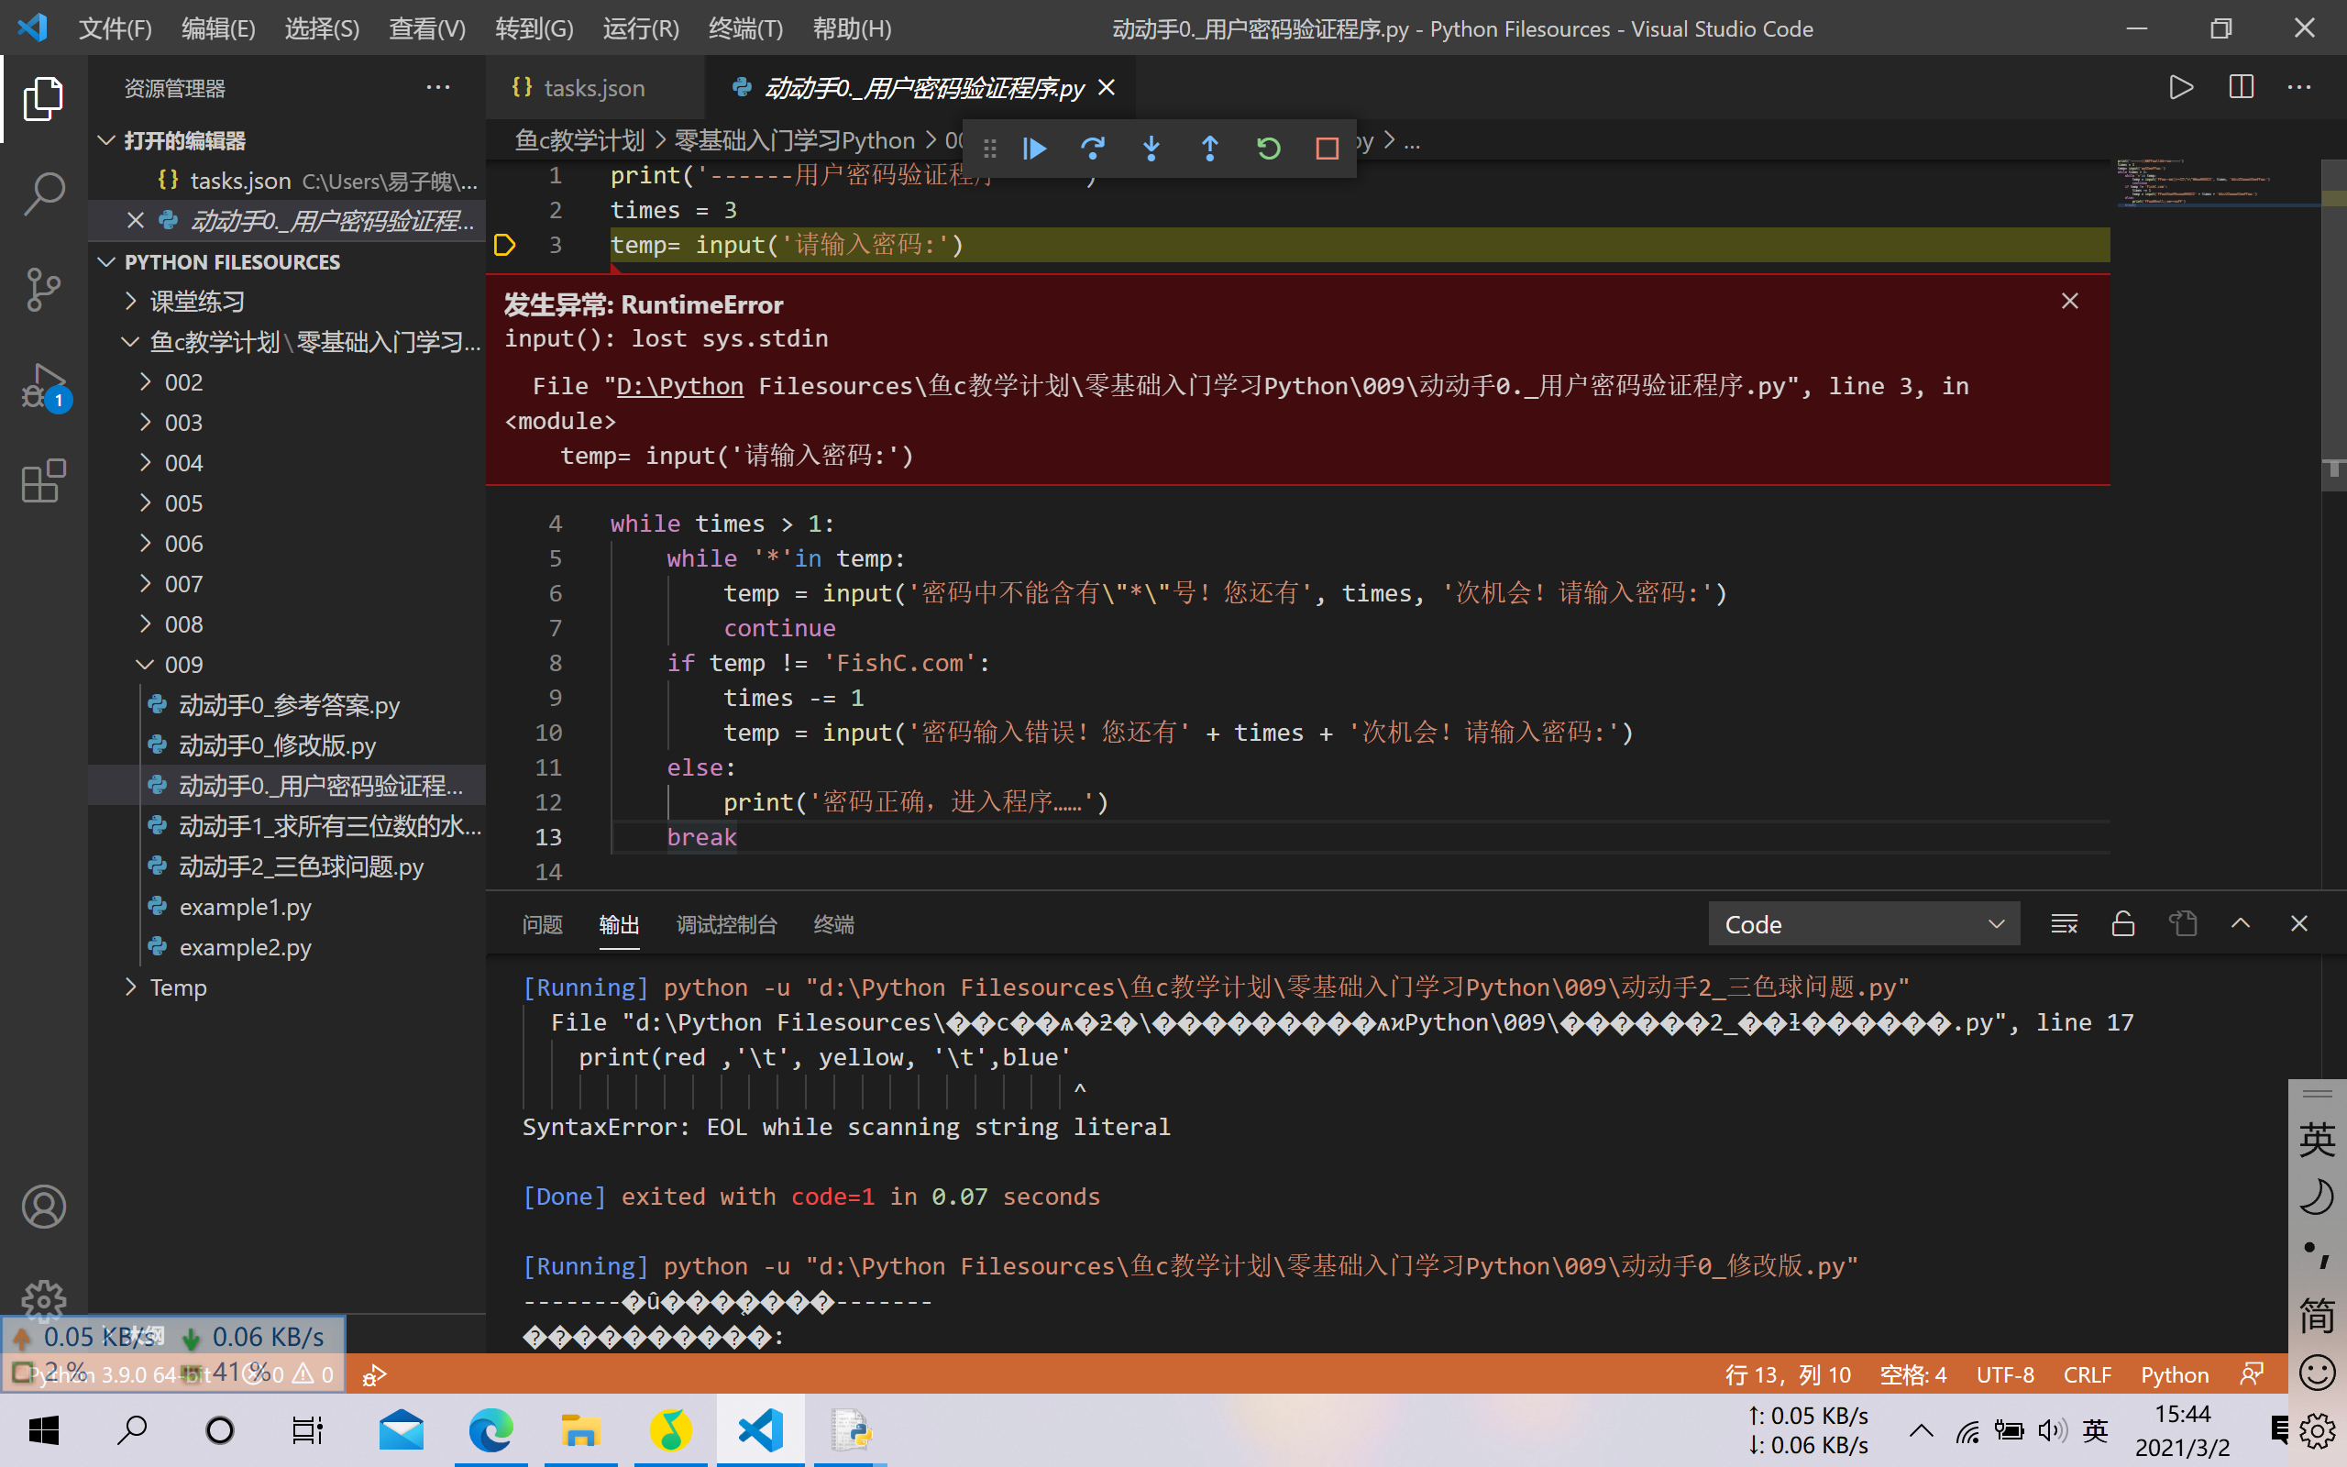Image resolution: width=2347 pixels, height=1467 pixels.
Task: Open the Manage gear in activity bar
Action: [44, 1300]
